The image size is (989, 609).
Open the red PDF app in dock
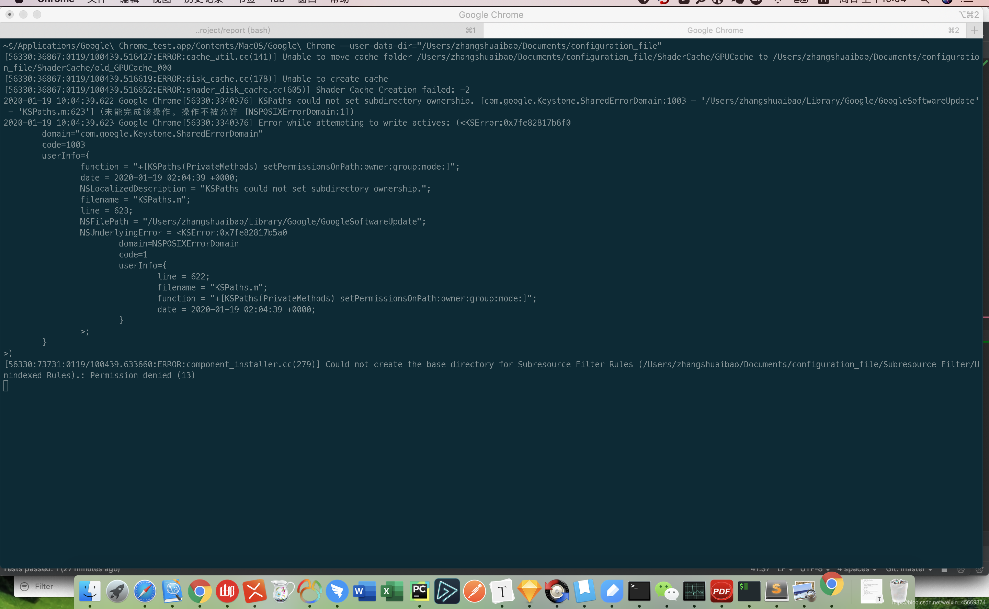(x=721, y=591)
